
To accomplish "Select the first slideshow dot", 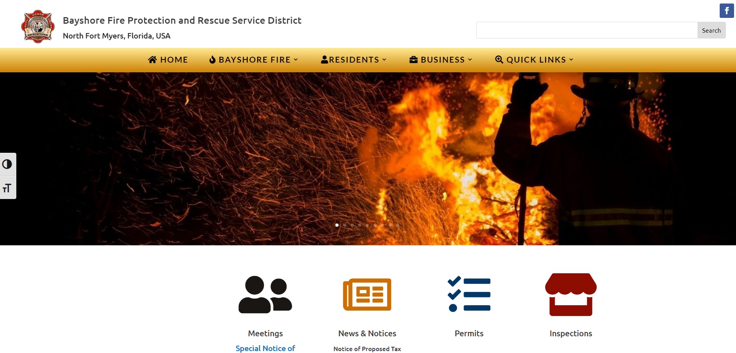I will (x=337, y=225).
